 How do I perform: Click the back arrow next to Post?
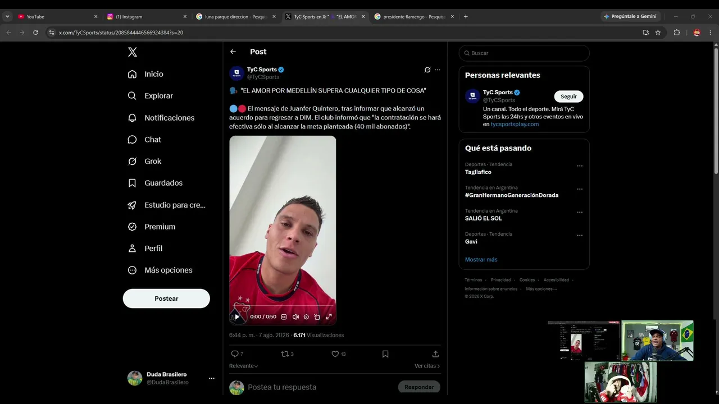coord(233,52)
